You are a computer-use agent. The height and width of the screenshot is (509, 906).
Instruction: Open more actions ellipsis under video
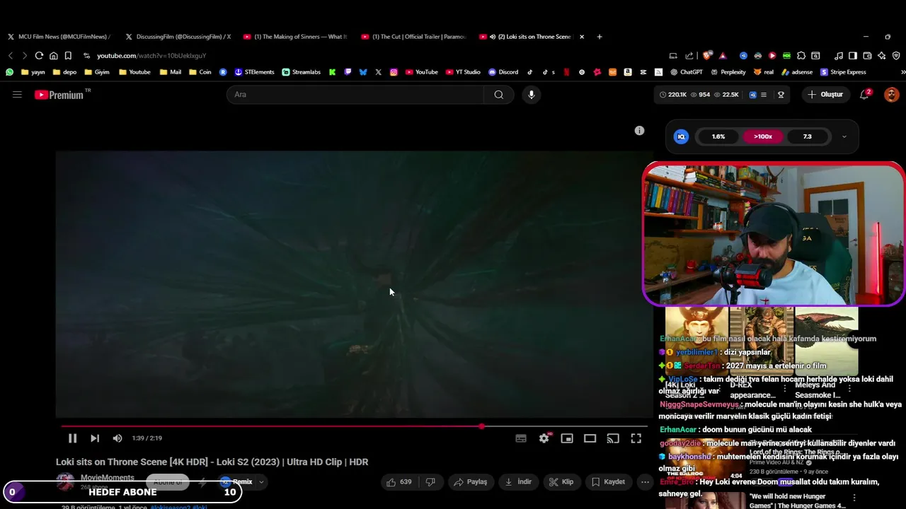(x=645, y=482)
